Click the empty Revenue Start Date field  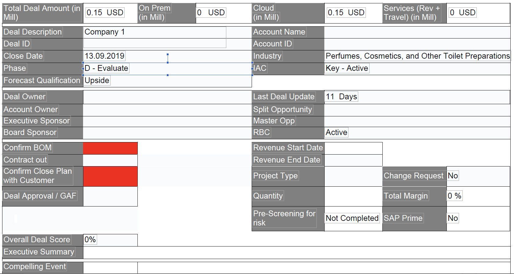(353, 148)
